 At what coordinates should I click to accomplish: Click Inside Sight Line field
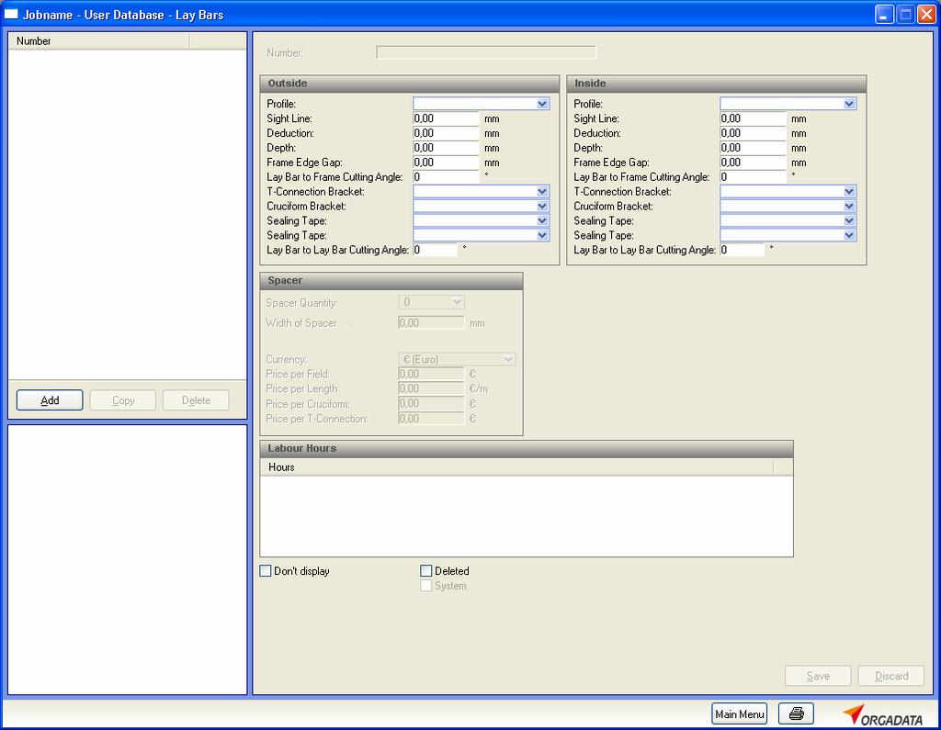(754, 118)
